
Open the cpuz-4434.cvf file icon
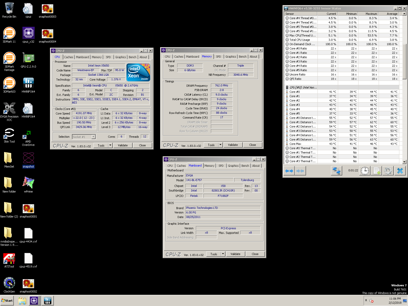coord(28,235)
